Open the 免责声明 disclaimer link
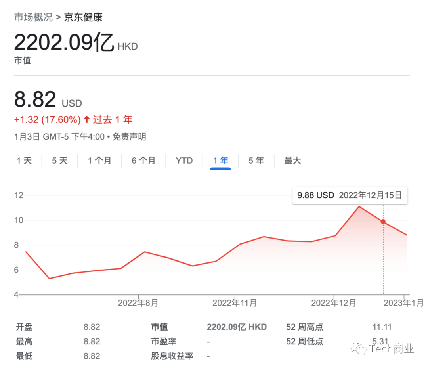This screenshot has width=428, height=367. click(x=129, y=137)
